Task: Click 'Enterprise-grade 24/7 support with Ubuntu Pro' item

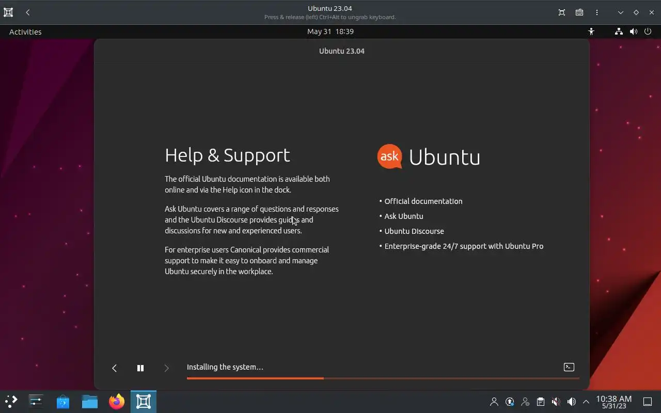Action: [x=464, y=246]
